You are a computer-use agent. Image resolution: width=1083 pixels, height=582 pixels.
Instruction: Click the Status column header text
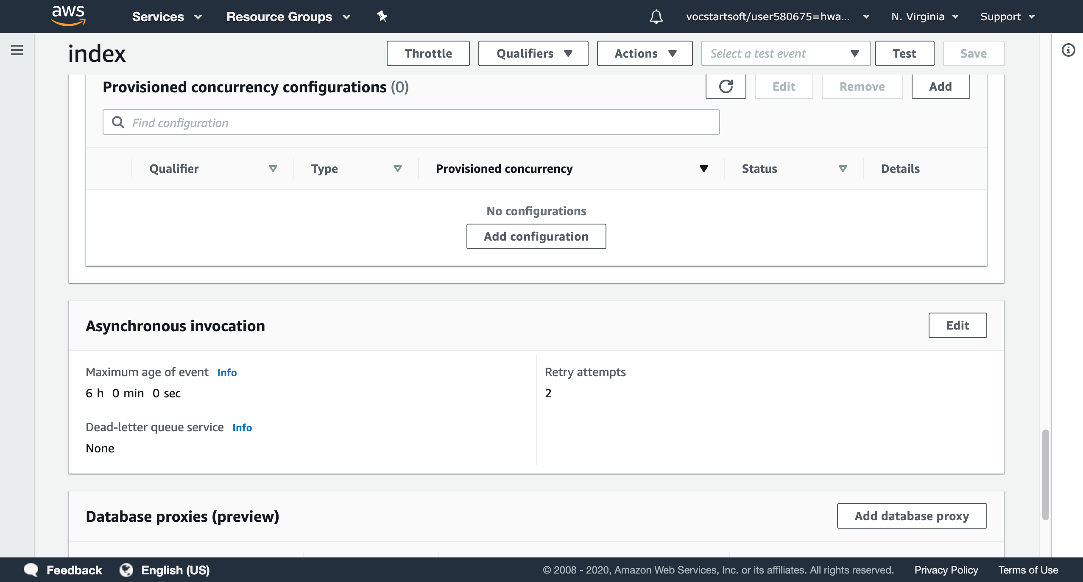[759, 169]
